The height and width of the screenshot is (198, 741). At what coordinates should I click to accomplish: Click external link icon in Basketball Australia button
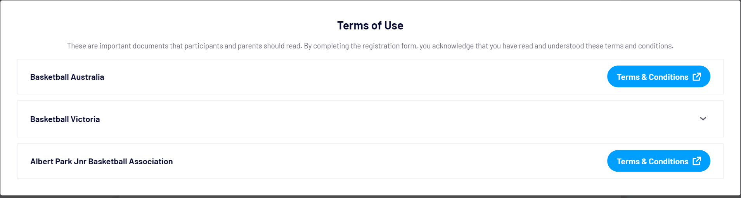pyautogui.click(x=697, y=77)
